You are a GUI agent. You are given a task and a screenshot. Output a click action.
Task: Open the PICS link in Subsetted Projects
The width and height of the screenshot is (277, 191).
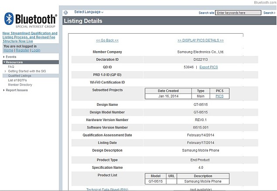click(219, 96)
